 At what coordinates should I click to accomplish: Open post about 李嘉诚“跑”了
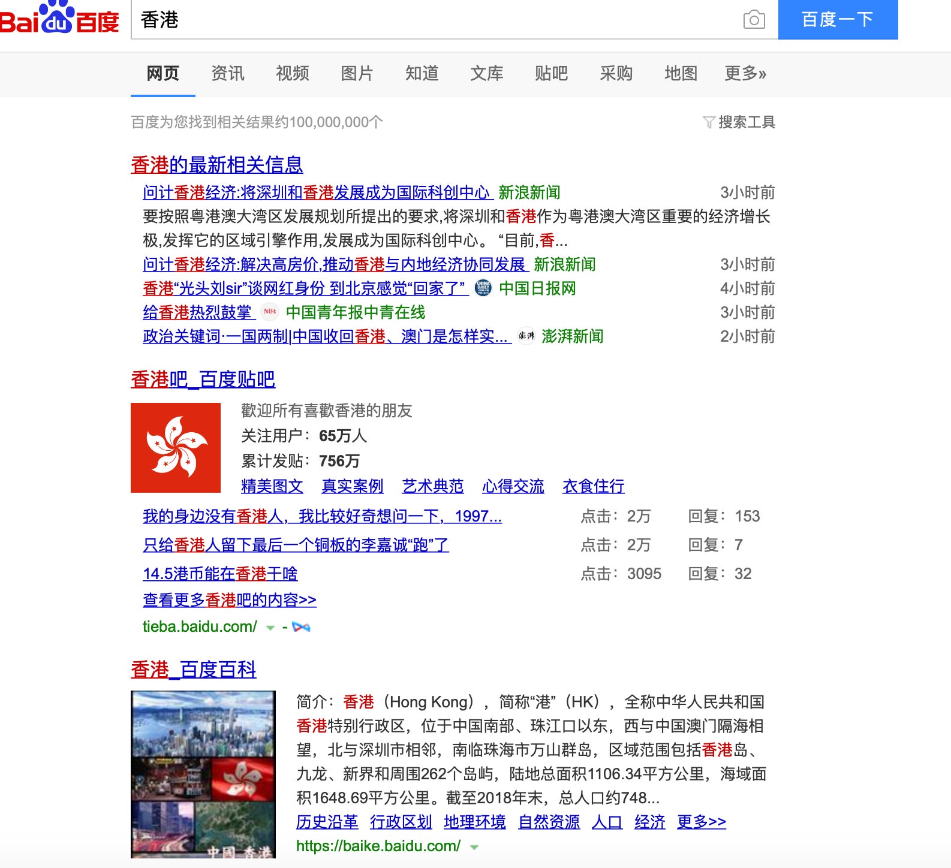coord(296,545)
